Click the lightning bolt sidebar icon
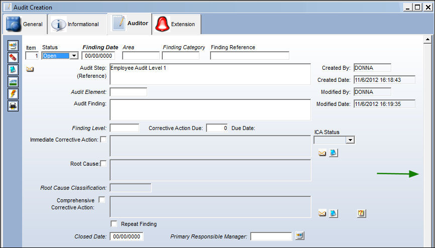Screen dimensions: 435x248 [13, 94]
